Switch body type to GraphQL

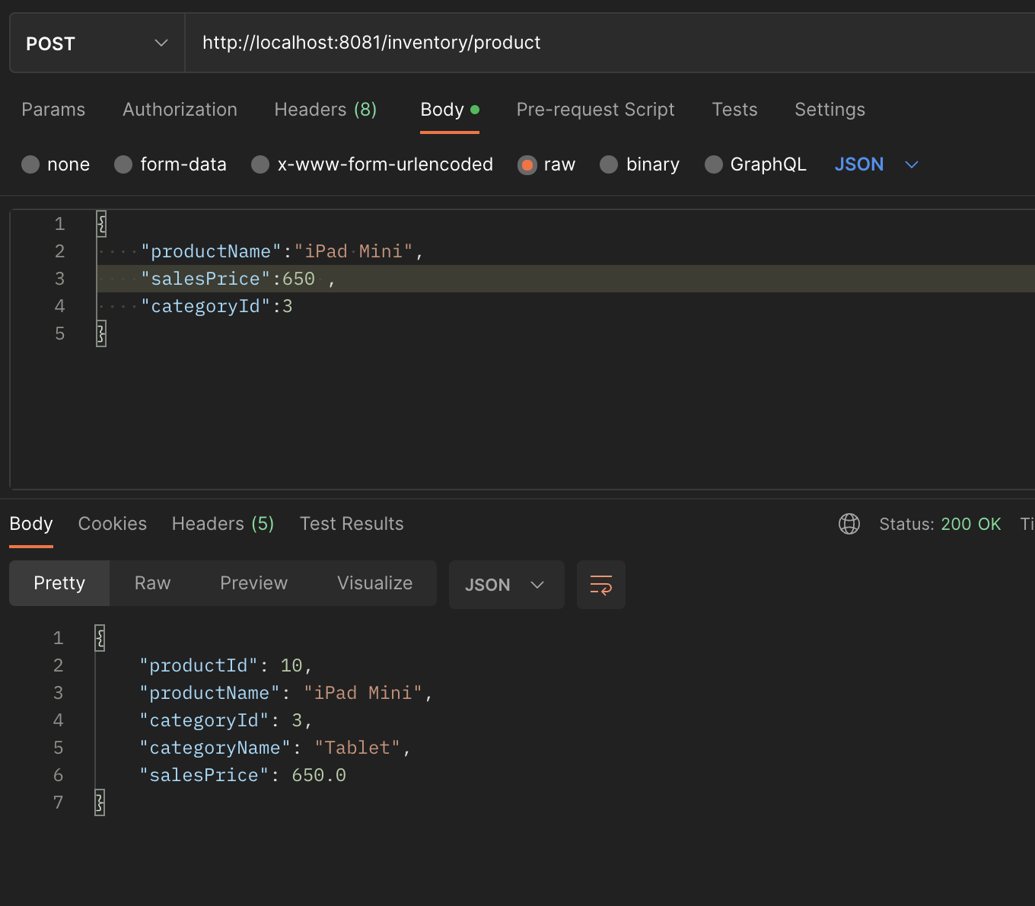pyautogui.click(x=714, y=164)
